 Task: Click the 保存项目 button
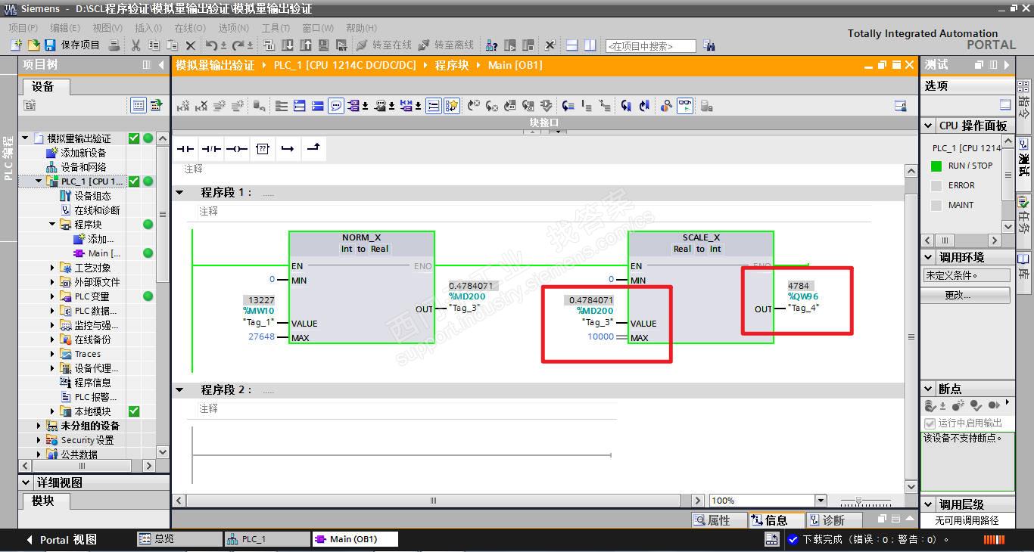pos(73,45)
